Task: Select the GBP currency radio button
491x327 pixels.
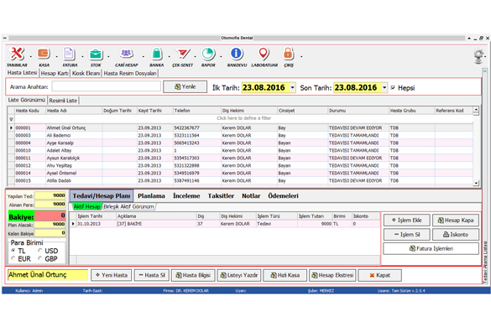Action: pos(40,258)
